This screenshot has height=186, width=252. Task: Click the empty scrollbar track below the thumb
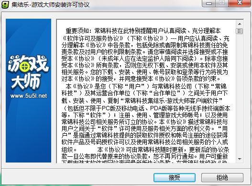point(240,95)
